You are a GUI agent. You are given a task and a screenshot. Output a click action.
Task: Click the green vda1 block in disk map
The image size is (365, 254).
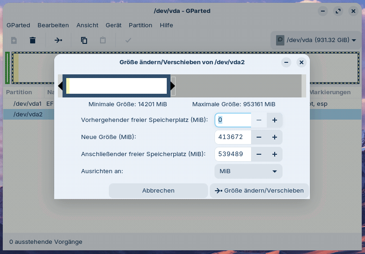pyautogui.click(x=7, y=68)
